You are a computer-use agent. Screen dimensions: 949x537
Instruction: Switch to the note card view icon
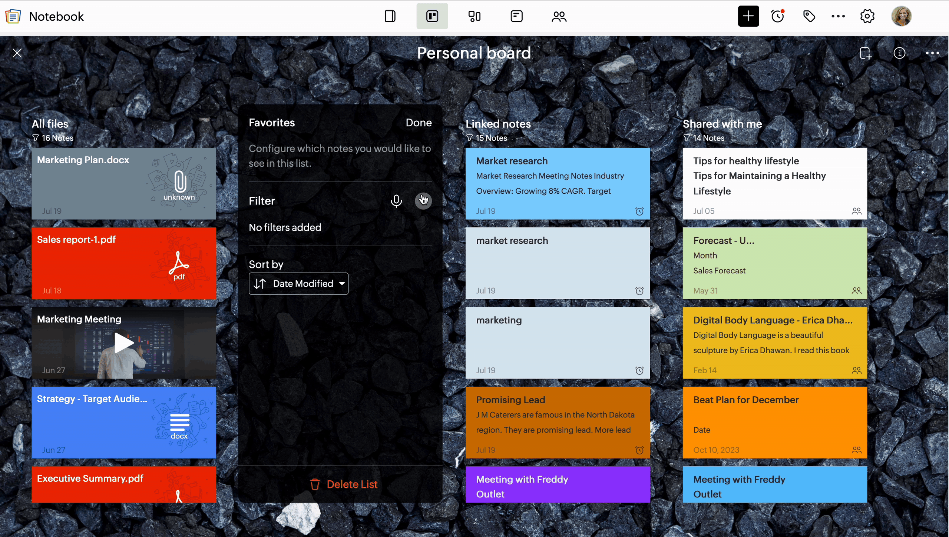(x=516, y=16)
